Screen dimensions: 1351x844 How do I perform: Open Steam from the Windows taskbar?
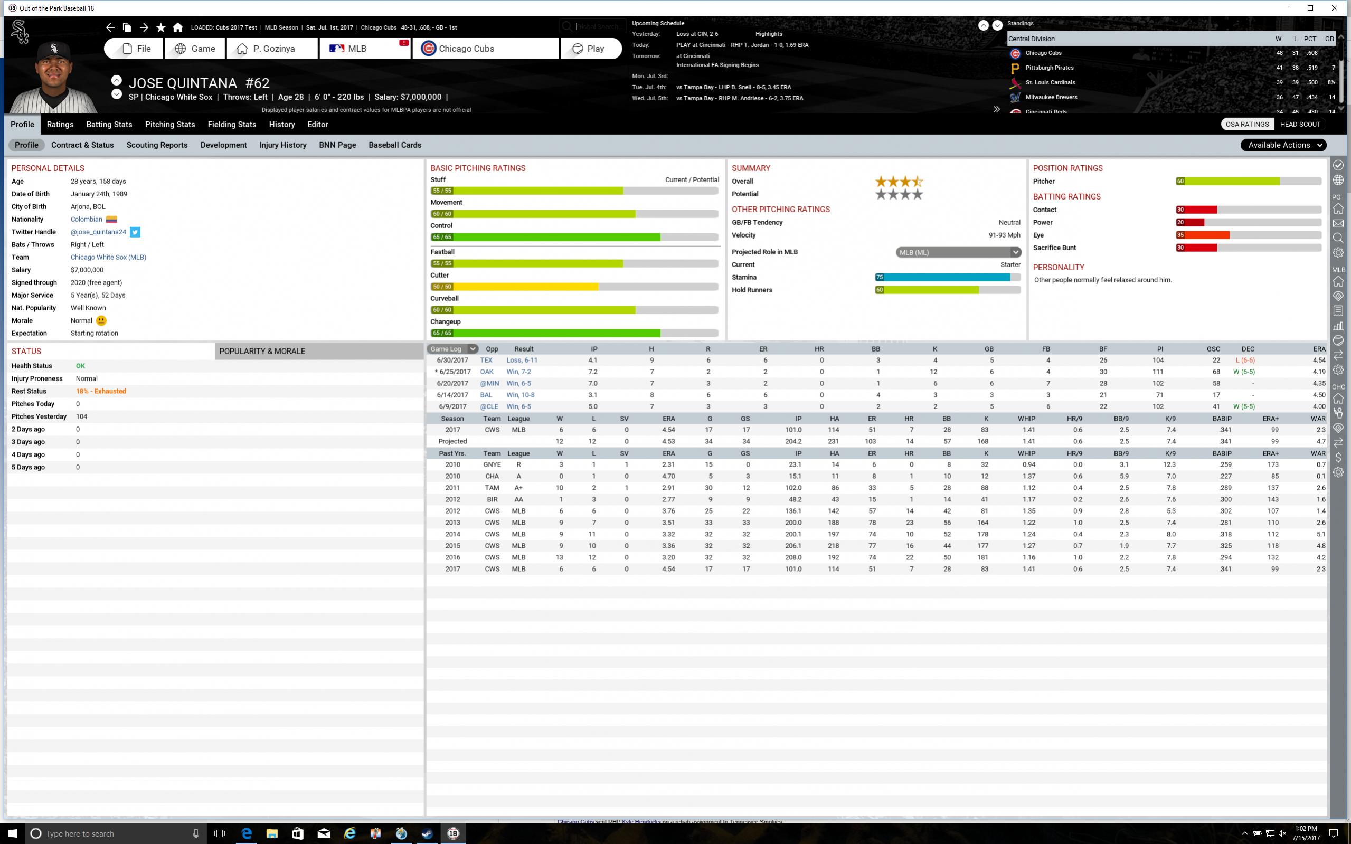click(427, 833)
